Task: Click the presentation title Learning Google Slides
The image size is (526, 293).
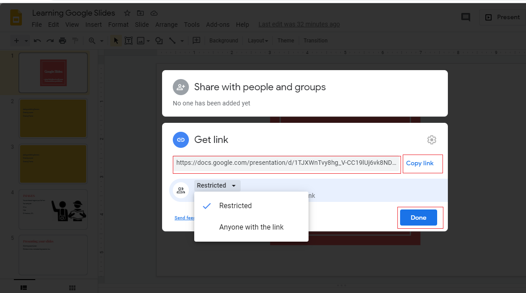Action: point(74,13)
